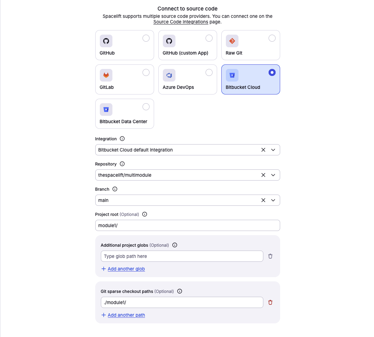
Task: Click the Type glob path here field
Action: tap(182, 256)
